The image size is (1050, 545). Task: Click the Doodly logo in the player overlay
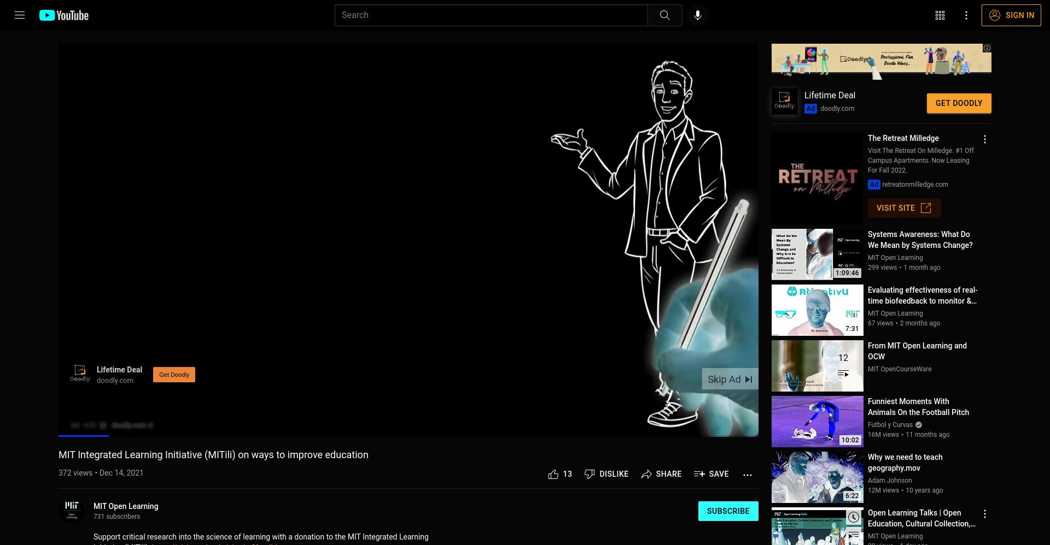(80, 374)
